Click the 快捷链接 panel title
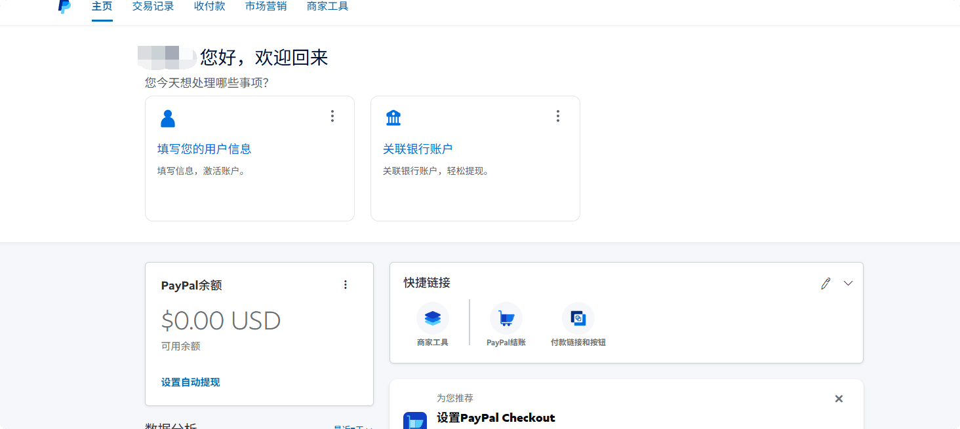The image size is (960, 429). pyautogui.click(x=427, y=283)
